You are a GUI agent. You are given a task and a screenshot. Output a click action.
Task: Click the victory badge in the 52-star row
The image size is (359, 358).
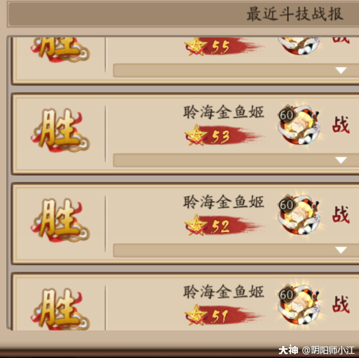pyautogui.click(x=60, y=220)
